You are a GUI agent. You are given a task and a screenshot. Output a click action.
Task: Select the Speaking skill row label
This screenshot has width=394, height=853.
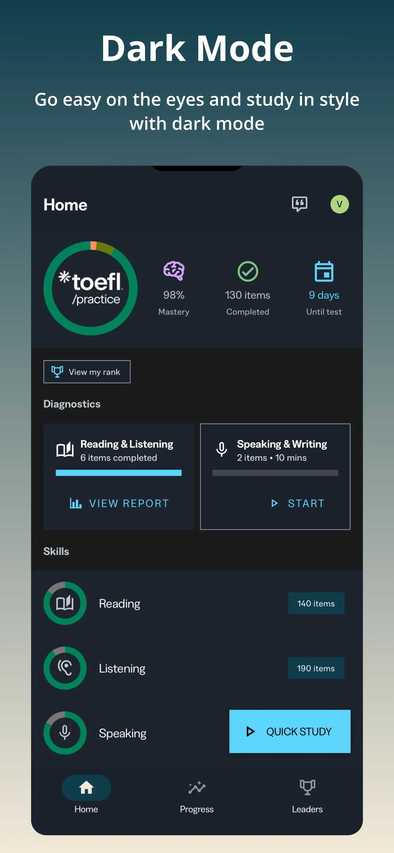click(123, 733)
